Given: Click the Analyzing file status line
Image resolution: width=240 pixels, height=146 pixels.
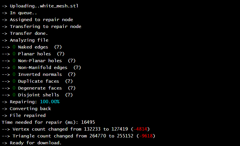Looking at the screenshot, I should point(29,40).
